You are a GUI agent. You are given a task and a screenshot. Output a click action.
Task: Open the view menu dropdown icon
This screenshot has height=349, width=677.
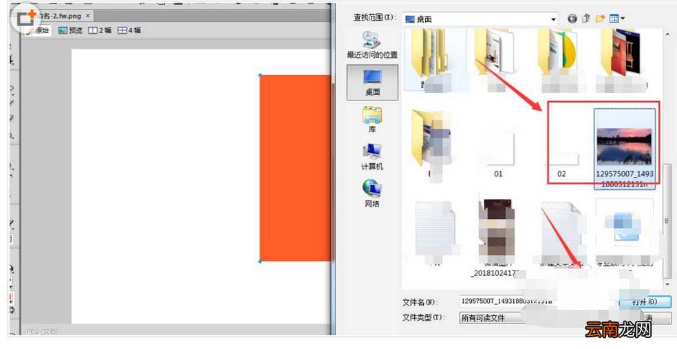pos(617,19)
